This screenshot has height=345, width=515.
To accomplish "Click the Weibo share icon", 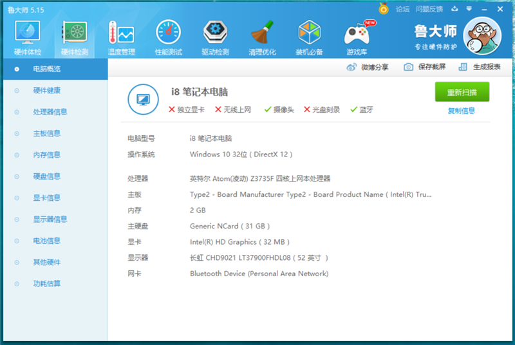I will (351, 68).
